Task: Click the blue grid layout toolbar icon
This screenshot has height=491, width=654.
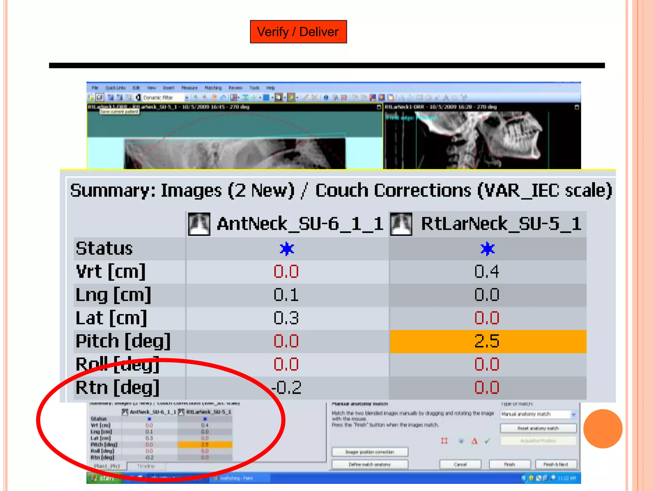Action: coord(266,97)
